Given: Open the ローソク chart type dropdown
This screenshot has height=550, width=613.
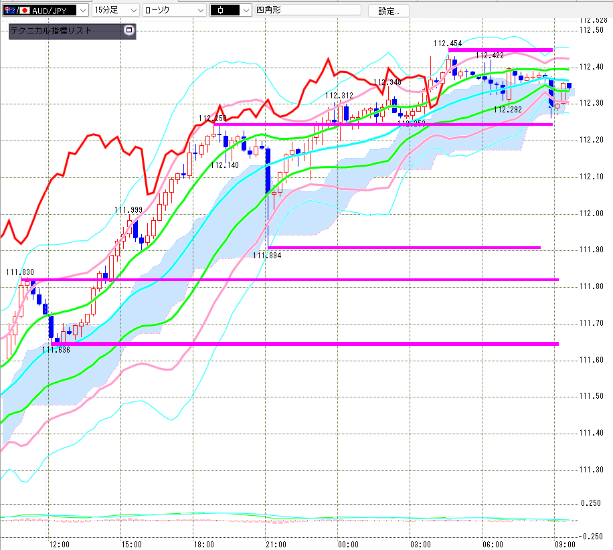Looking at the screenshot, I should pos(175,11).
